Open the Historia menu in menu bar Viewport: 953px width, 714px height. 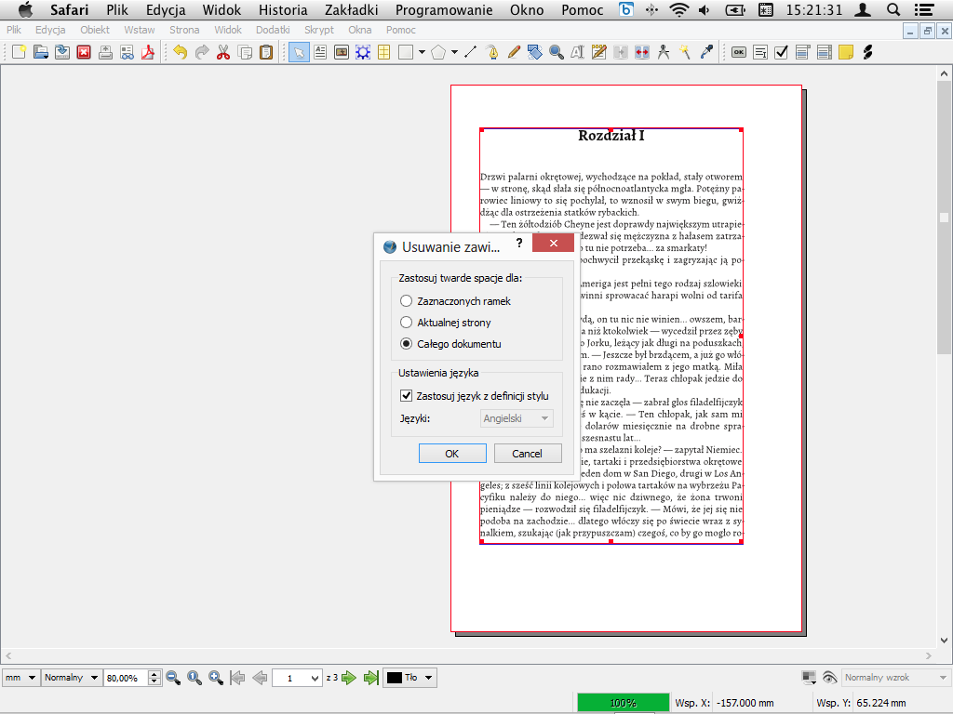(283, 10)
